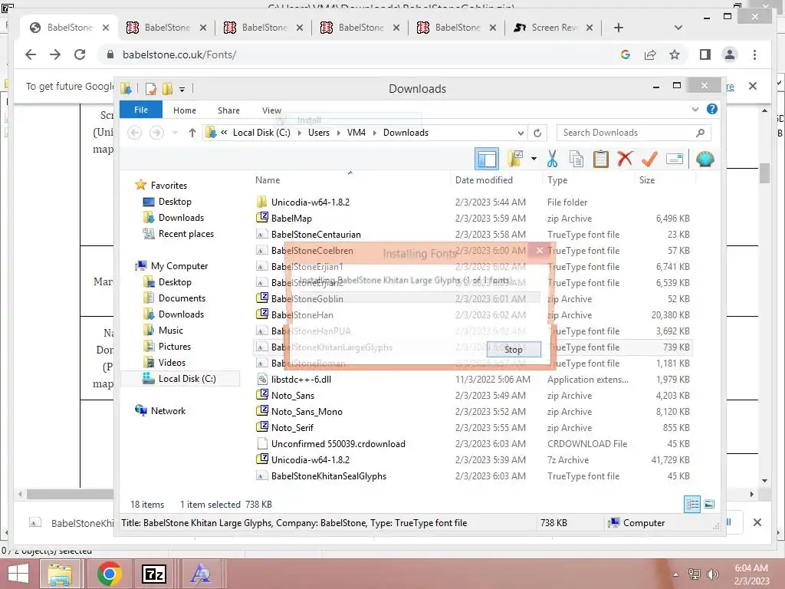The width and height of the screenshot is (785, 589).
Task: Select the libstdc++-6.dll file
Action: click(x=301, y=379)
